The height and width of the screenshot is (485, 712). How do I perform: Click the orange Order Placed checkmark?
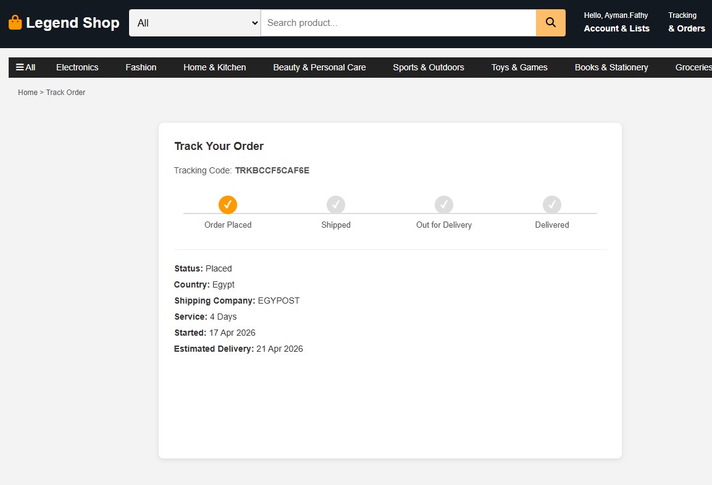(x=228, y=204)
